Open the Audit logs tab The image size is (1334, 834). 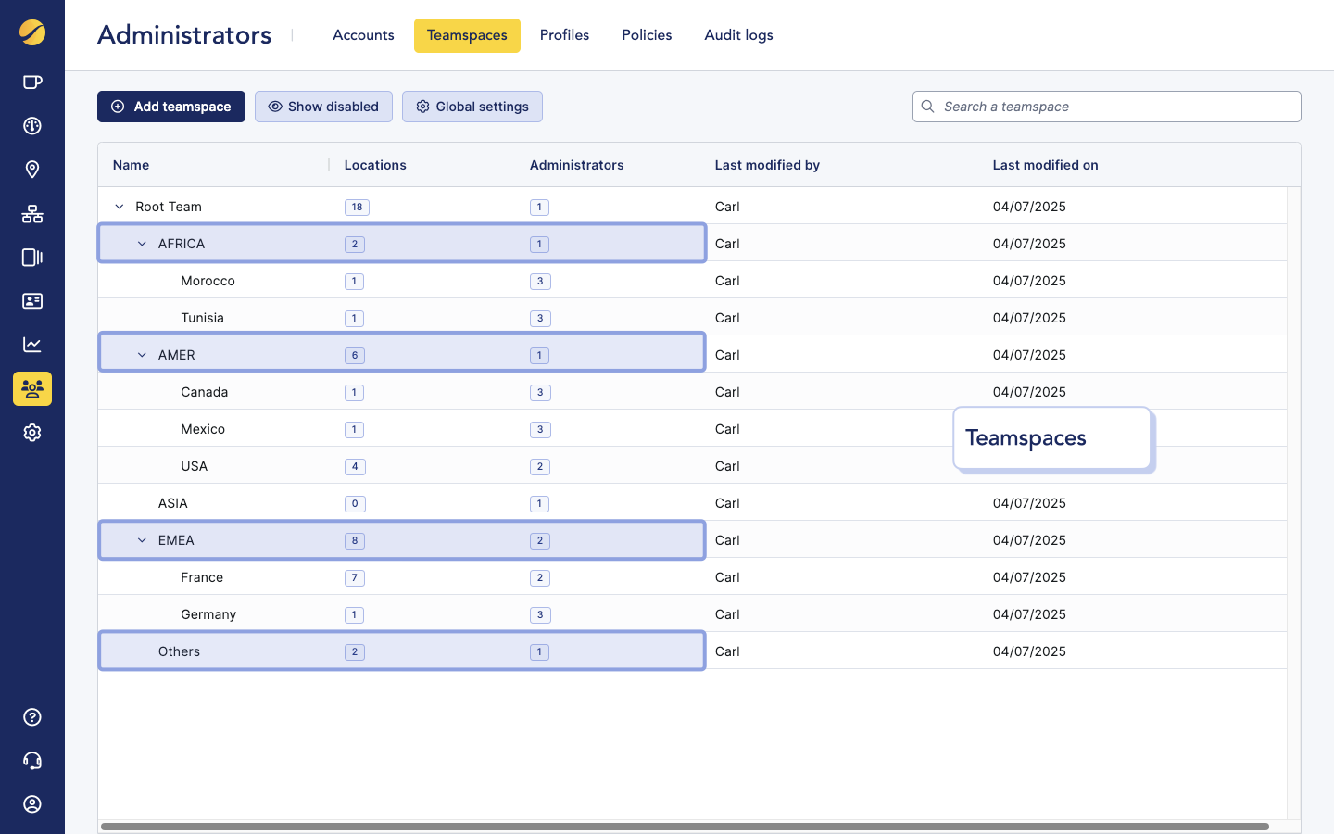[738, 34]
